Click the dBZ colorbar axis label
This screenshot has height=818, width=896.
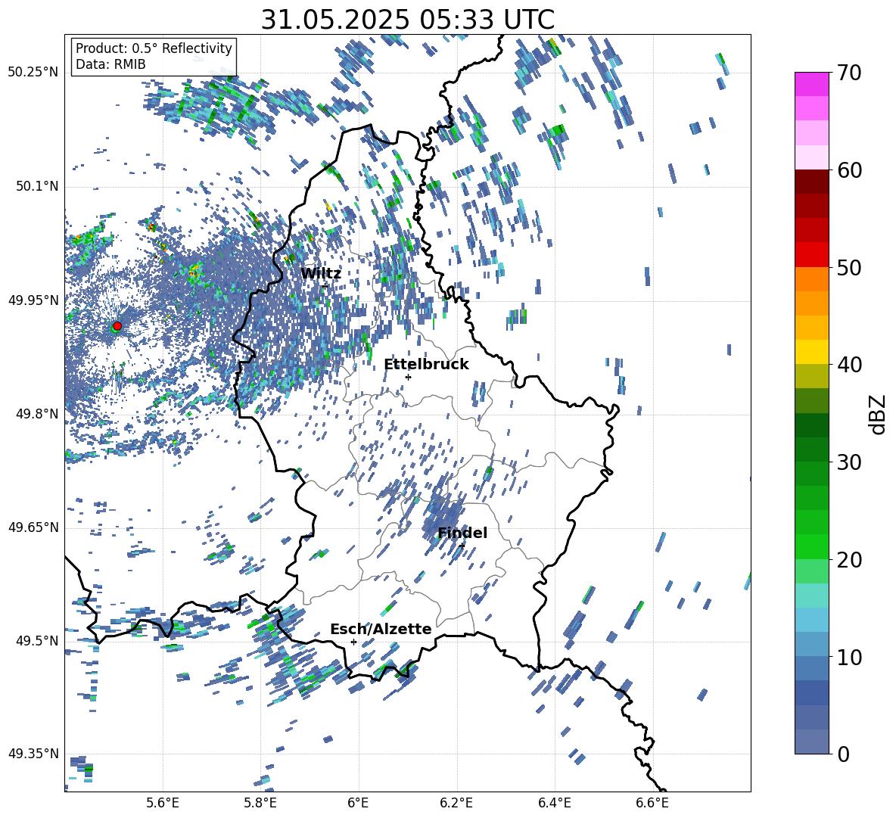(x=879, y=414)
